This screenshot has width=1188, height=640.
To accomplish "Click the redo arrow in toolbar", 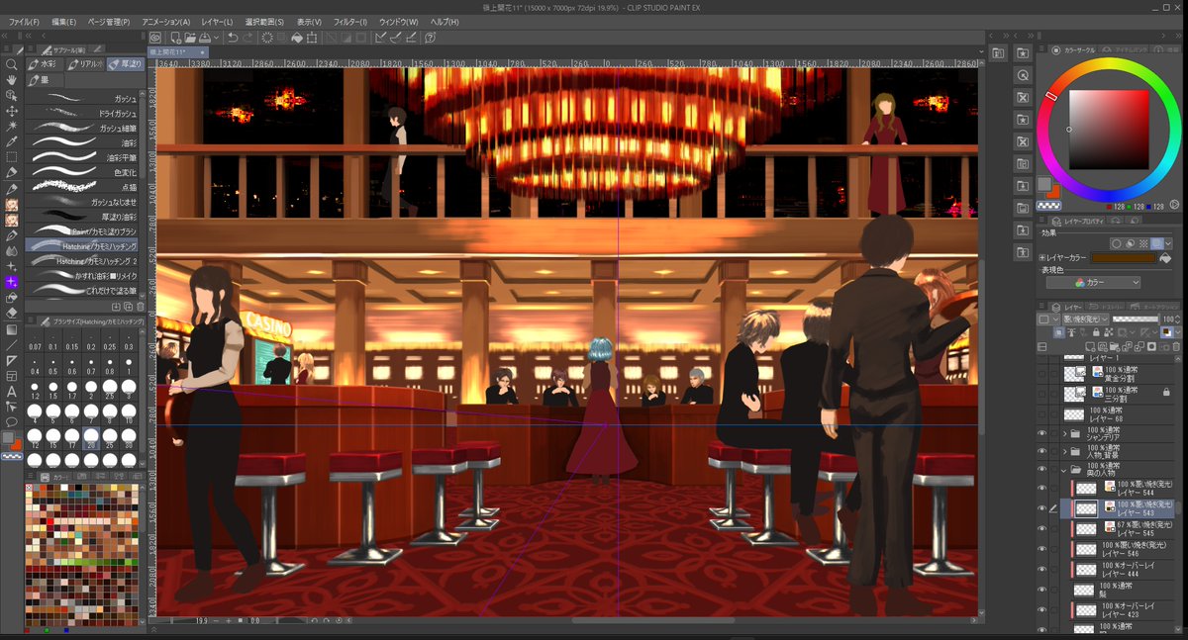I will [247, 38].
